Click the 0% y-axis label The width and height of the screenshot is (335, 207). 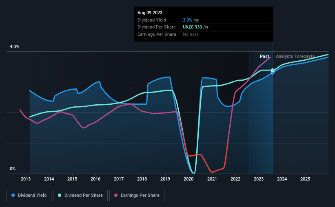tap(13, 169)
